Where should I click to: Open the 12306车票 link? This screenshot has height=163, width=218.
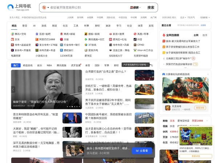pyautogui.click(x=66, y=56)
